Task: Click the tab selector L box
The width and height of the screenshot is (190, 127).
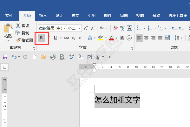Action: pos(5,67)
